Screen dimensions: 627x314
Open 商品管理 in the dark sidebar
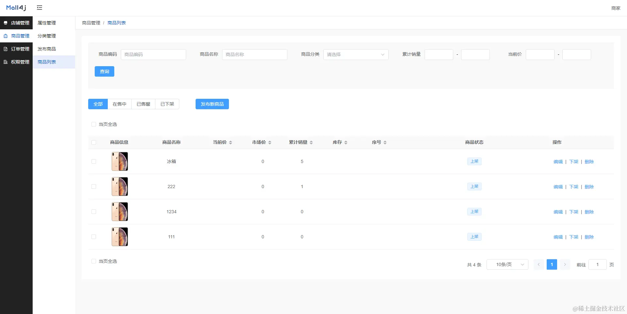[x=16, y=36]
